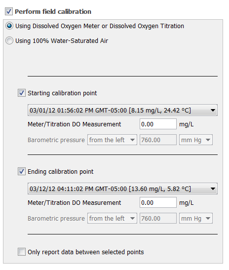Open ending barometric pressure source dropdown
This screenshot has width=229, height=270.
pos(112,218)
